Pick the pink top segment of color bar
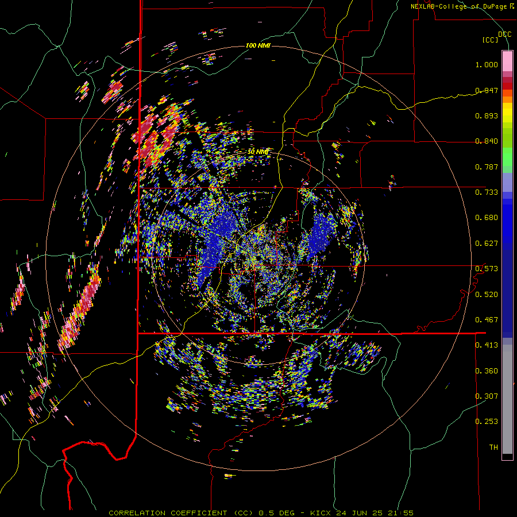Viewport: 517px width, 517px height. (x=507, y=61)
